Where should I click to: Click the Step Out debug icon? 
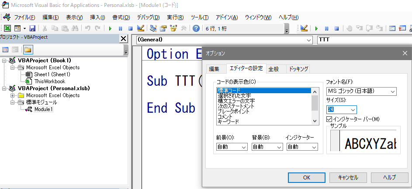[x=379, y=28]
